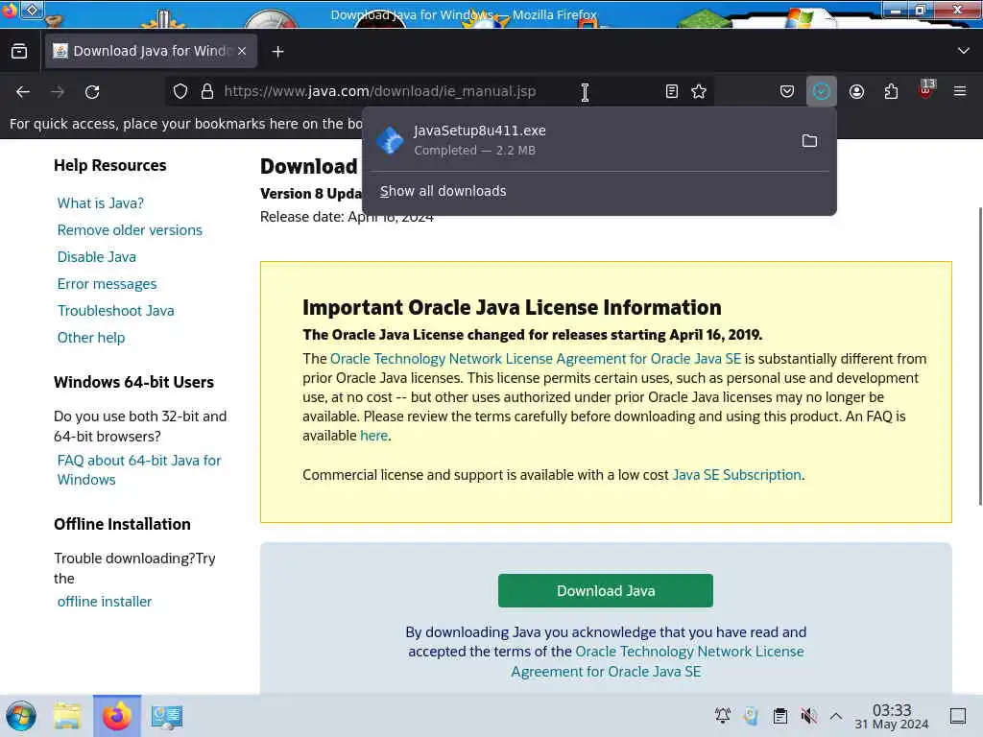The height and width of the screenshot is (737, 983).
Task: Open the What is Java? link
Action: pyautogui.click(x=100, y=203)
